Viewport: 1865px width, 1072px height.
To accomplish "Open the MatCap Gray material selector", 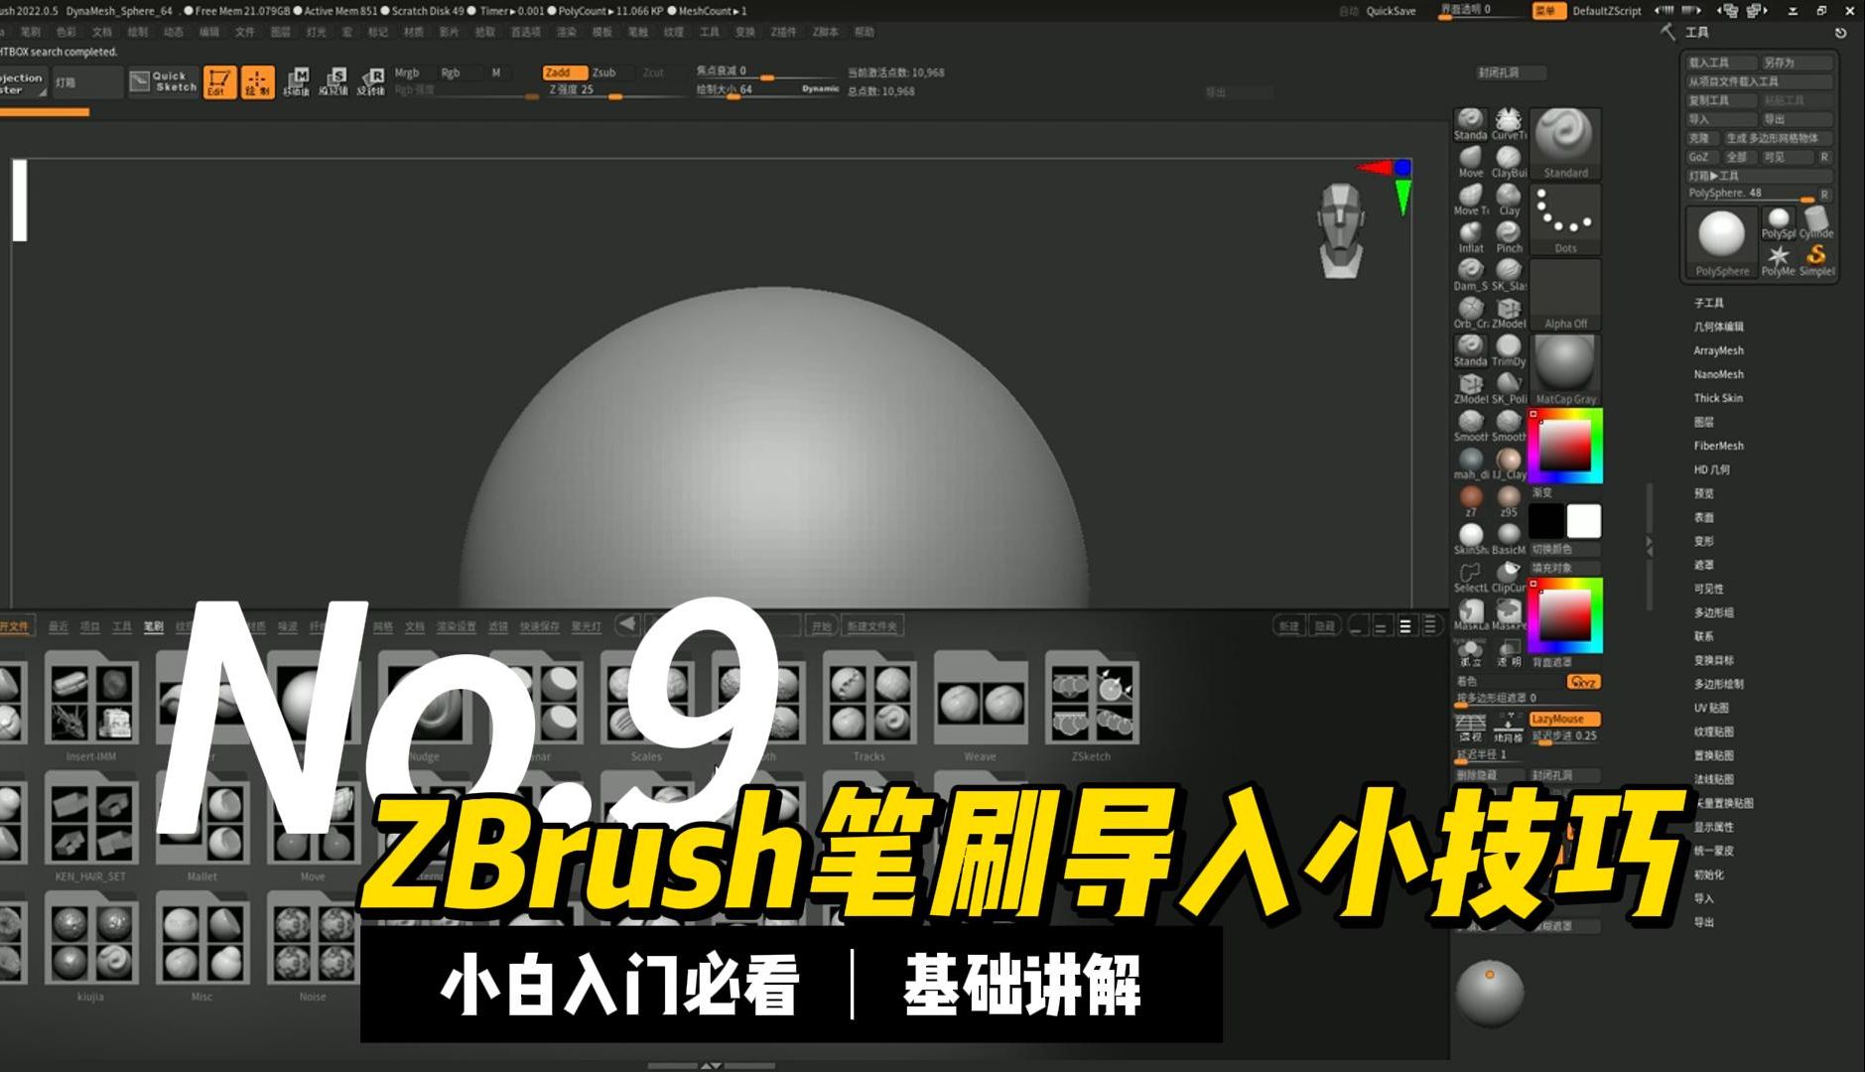I will [x=1565, y=369].
